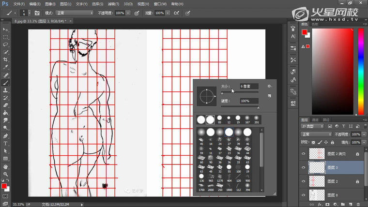Hide the 图层 0 layer
Screen dimensions: 368x207
(x=304, y=195)
